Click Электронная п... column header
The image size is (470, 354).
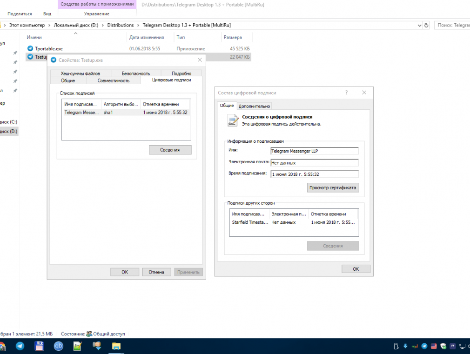pos(289,214)
